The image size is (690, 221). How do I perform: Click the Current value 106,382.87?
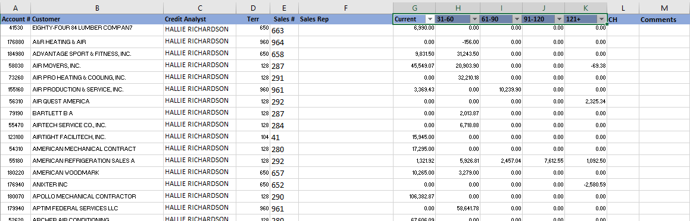[x=414, y=197]
